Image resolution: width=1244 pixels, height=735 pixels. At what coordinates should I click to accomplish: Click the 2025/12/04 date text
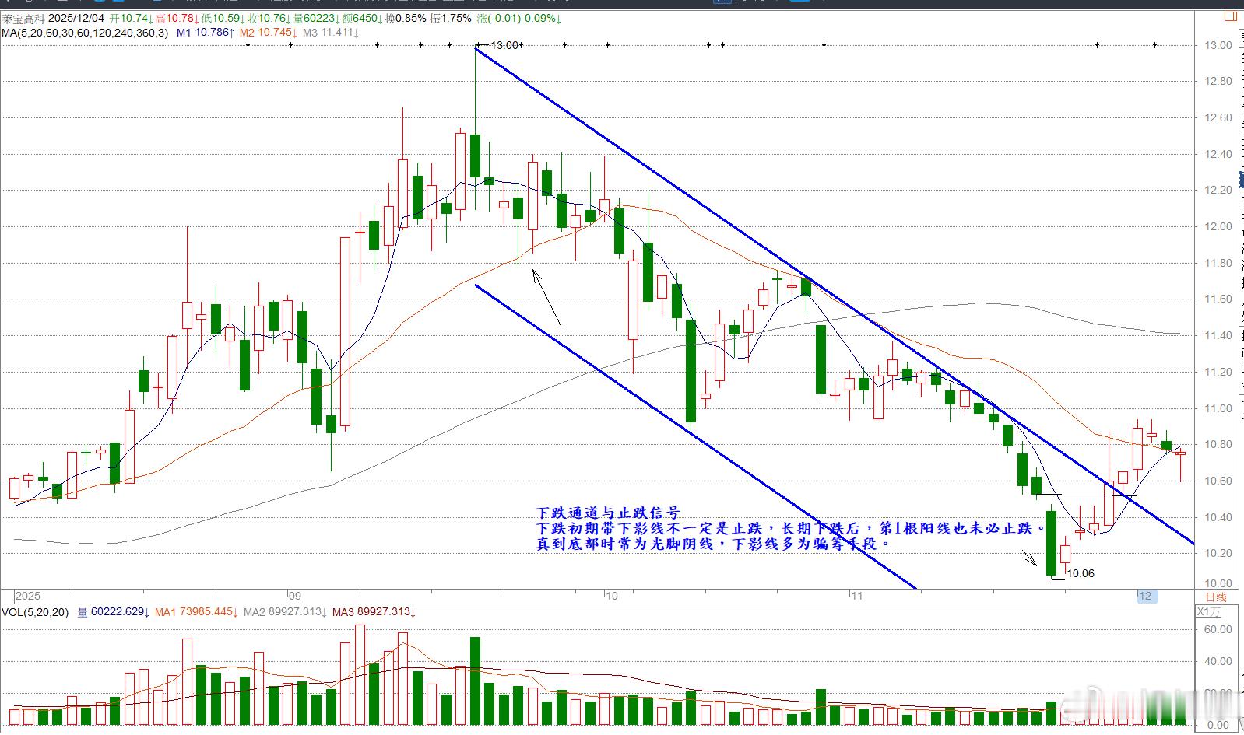76,19
